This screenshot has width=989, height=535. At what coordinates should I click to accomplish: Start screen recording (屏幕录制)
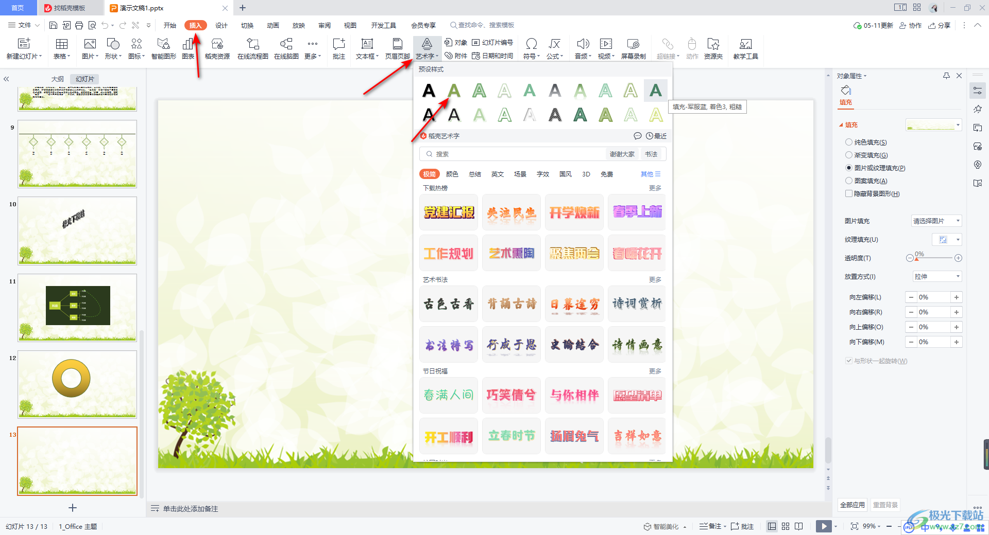click(633, 49)
